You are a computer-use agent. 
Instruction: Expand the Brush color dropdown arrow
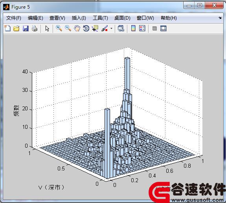[x=111, y=28]
